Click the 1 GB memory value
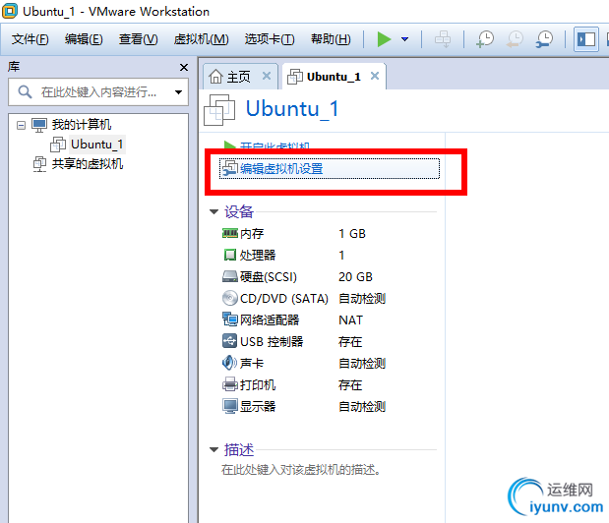Viewport: 609px width, 523px height. [x=352, y=234]
